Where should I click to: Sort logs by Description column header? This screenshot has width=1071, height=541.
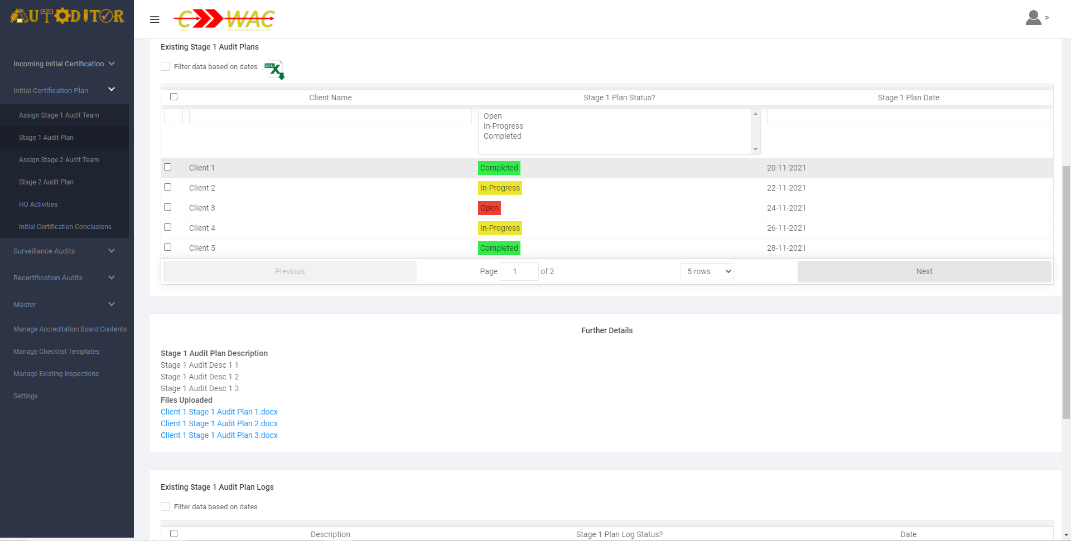click(330, 534)
